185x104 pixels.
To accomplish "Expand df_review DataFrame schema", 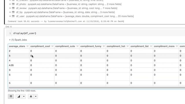I will pyautogui.click(x=10, y=8).
